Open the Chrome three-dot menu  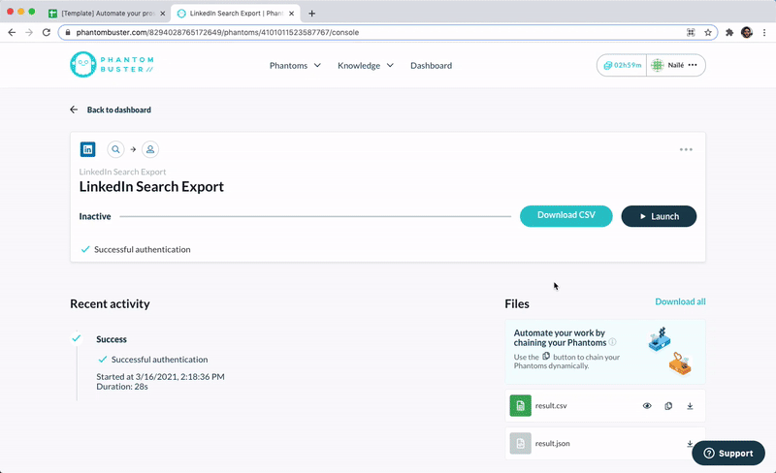tap(764, 32)
